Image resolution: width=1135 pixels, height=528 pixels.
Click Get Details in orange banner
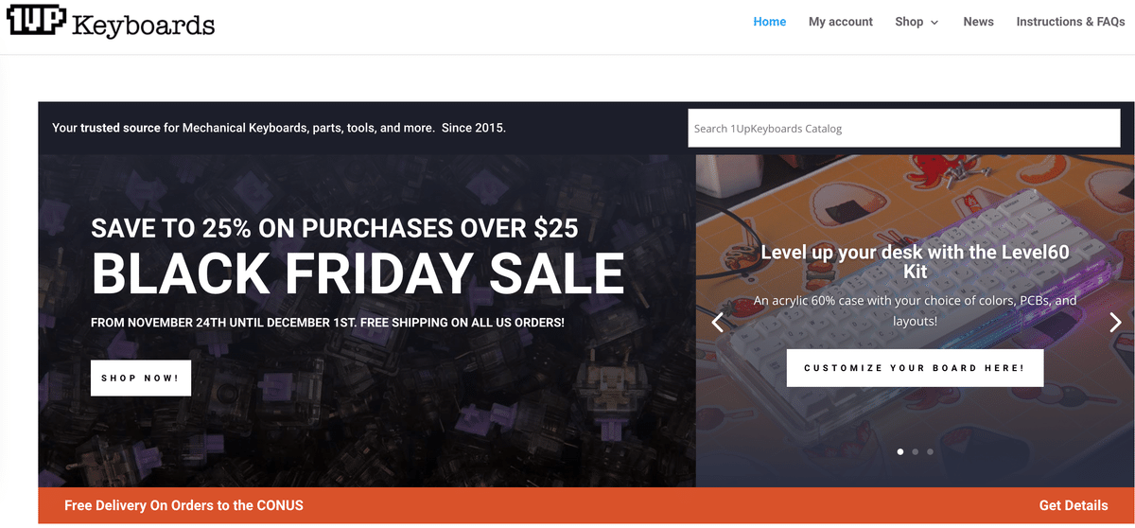(1074, 505)
